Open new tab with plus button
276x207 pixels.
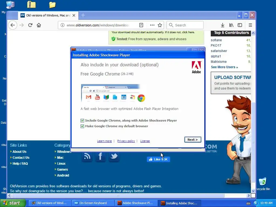83,15
